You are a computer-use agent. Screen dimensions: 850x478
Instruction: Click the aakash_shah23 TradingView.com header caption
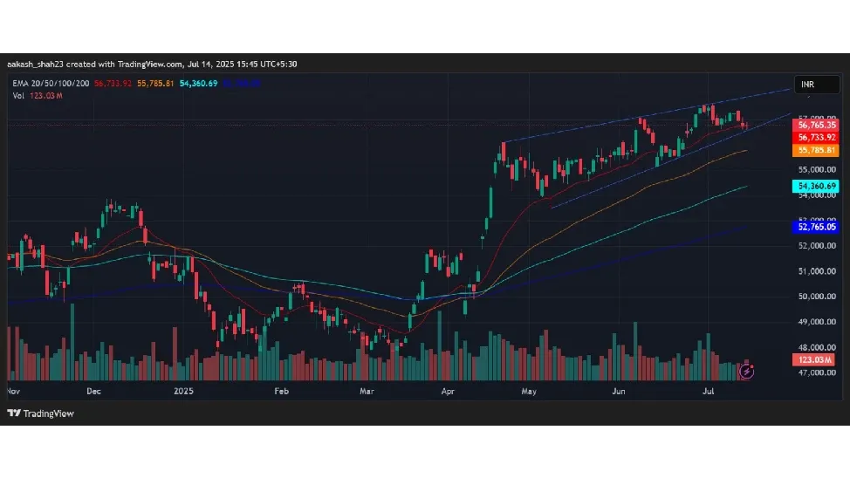pos(153,64)
